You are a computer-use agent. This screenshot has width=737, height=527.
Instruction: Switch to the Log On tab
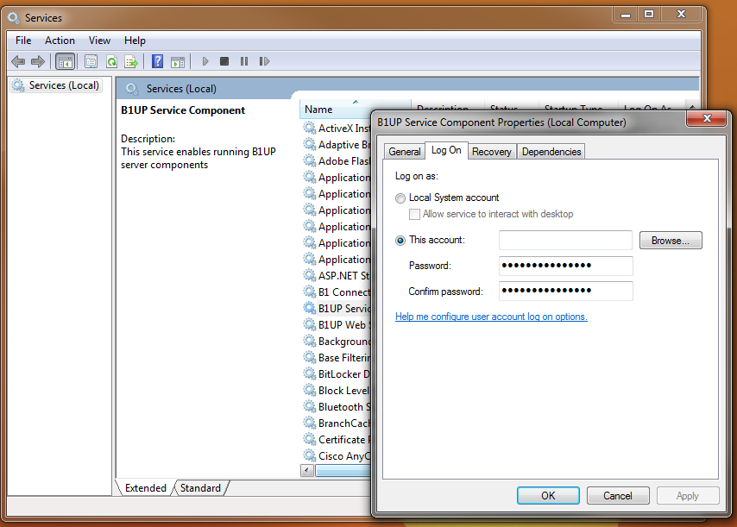point(446,150)
